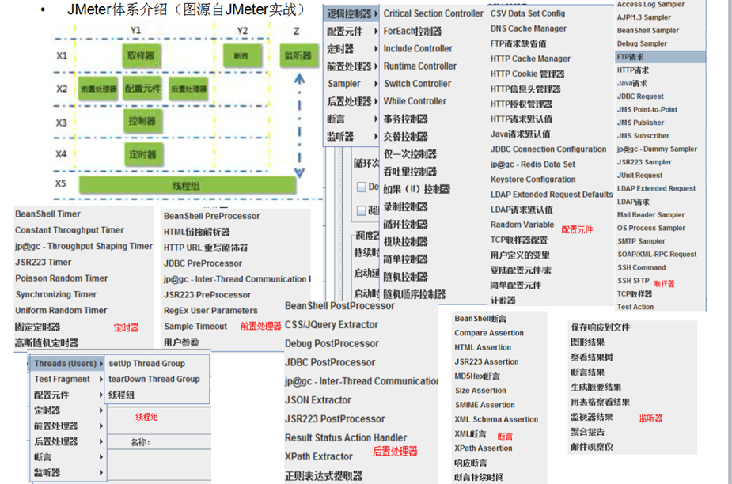This screenshot has width=732, height=484.
Task: Select 线程组 entry under tearDown Thread Group
Action: click(121, 395)
